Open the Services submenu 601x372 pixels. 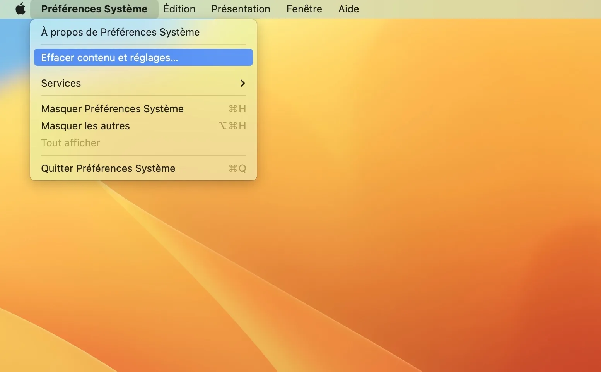[x=61, y=83]
